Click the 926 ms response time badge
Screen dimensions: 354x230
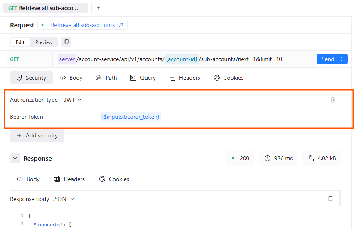(x=278, y=158)
